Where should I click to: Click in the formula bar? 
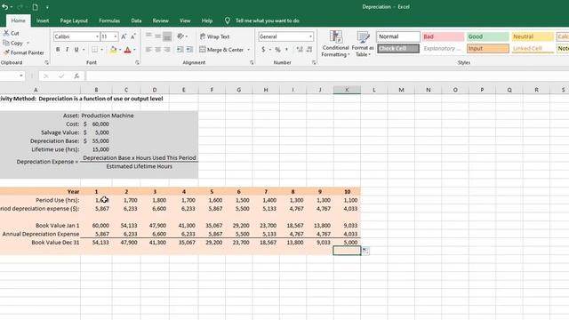(326, 76)
